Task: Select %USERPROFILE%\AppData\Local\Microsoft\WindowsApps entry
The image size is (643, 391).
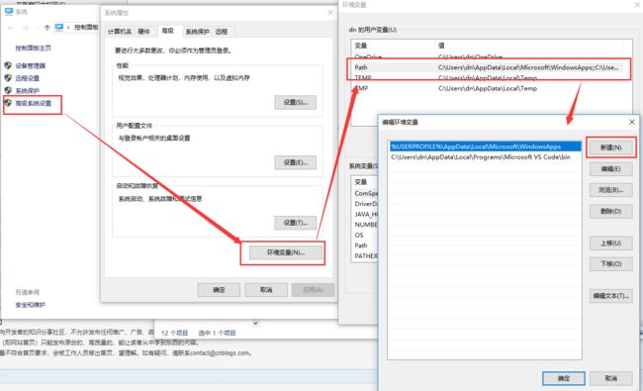Action: point(485,147)
